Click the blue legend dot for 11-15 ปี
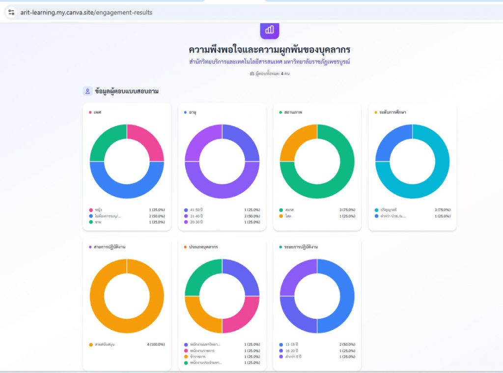The image size is (503, 373). pyautogui.click(x=281, y=344)
